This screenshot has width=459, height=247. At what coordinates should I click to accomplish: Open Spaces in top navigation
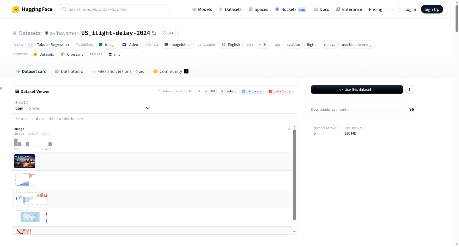tap(258, 9)
